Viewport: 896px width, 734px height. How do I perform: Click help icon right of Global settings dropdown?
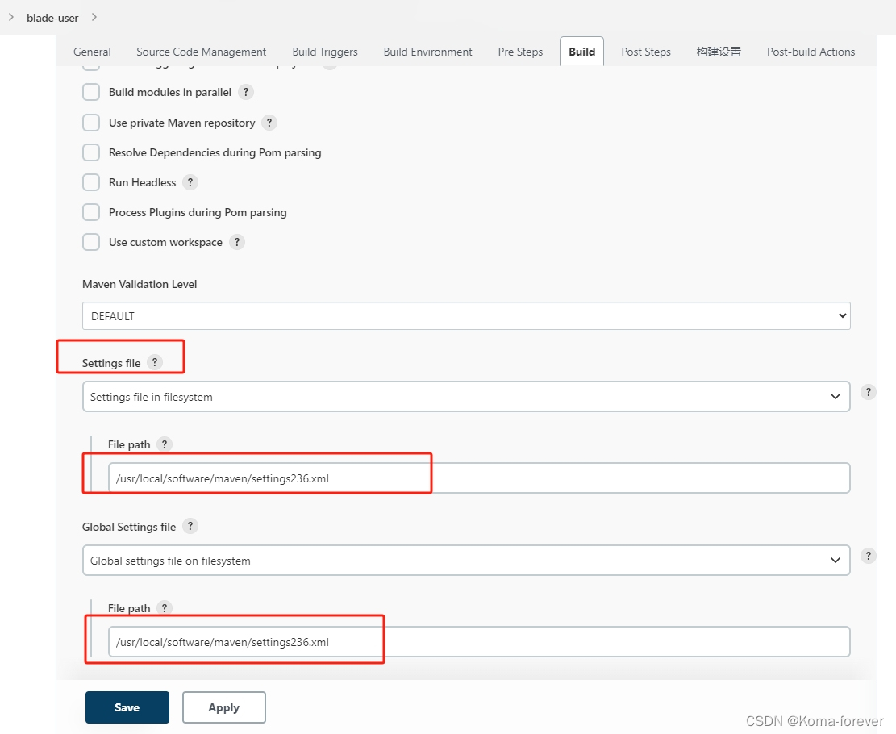(868, 556)
